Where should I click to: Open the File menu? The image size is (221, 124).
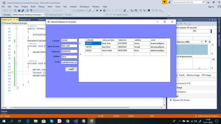(3, 7)
